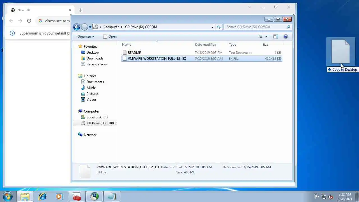
Task: Click the browser address bar
Action: (53, 21)
